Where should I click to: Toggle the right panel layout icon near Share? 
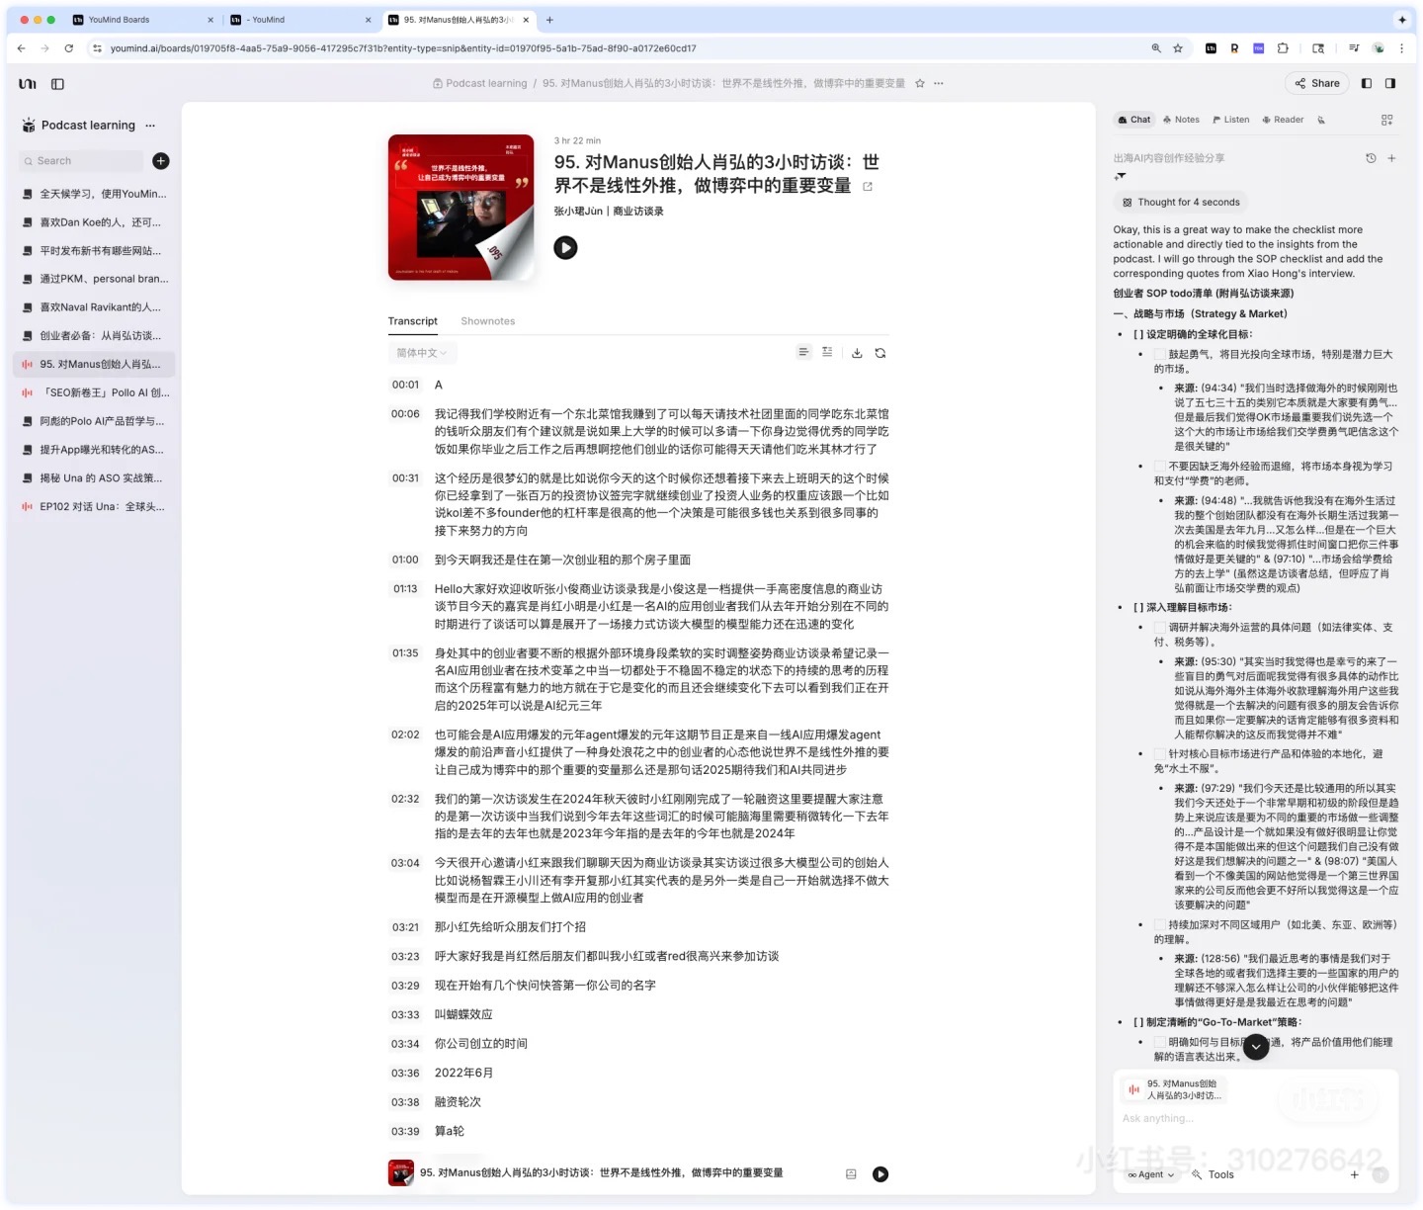(x=1390, y=83)
